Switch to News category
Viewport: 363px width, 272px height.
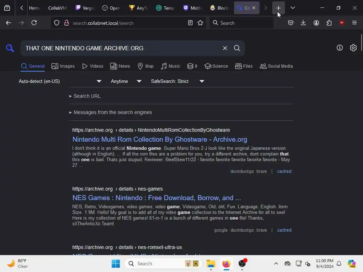(120, 66)
